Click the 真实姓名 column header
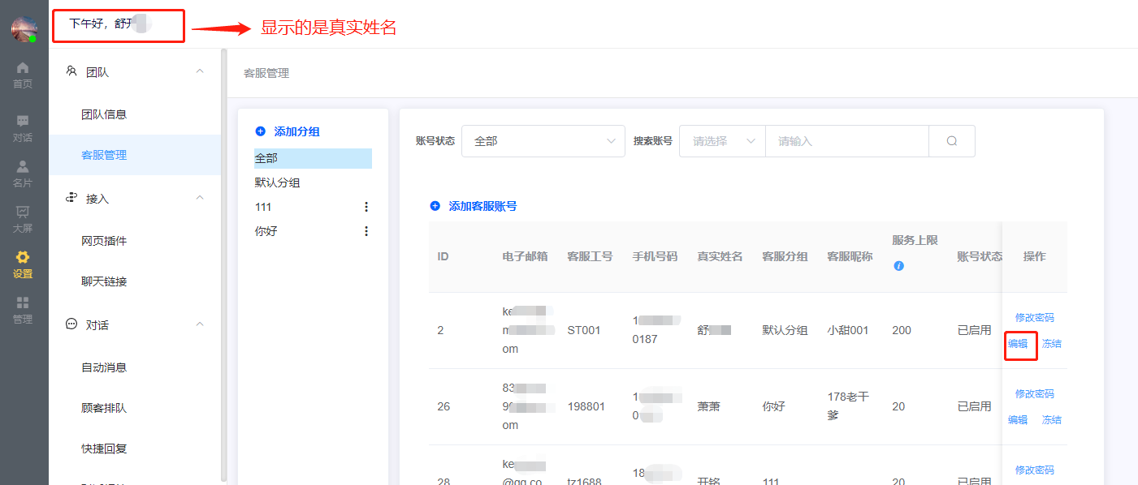The height and width of the screenshot is (485, 1138). pyautogui.click(x=720, y=256)
